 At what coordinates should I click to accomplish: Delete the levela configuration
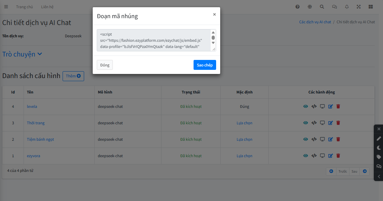(x=338, y=106)
